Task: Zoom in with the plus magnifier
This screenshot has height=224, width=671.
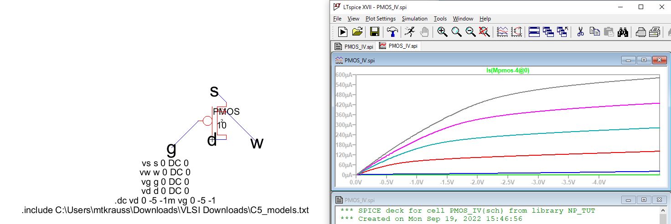Action: [442, 31]
